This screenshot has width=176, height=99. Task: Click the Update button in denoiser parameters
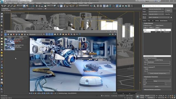coord(157,87)
